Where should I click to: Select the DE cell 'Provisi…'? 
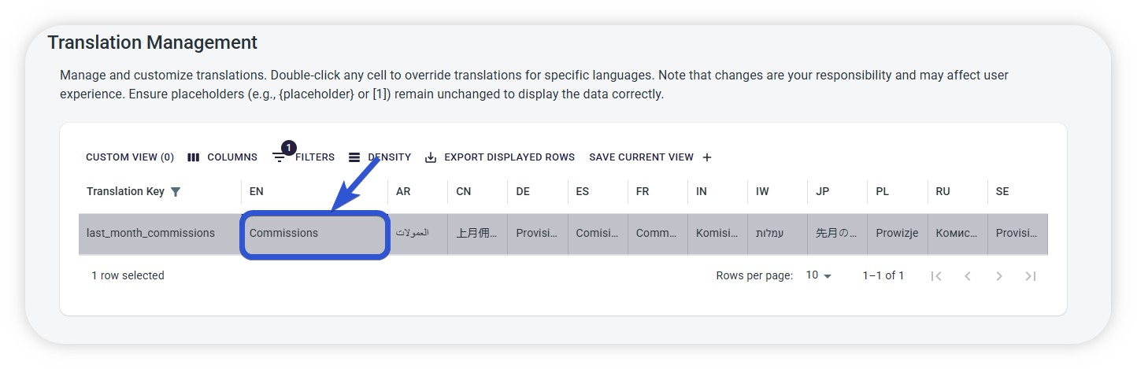(x=537, y=234)
